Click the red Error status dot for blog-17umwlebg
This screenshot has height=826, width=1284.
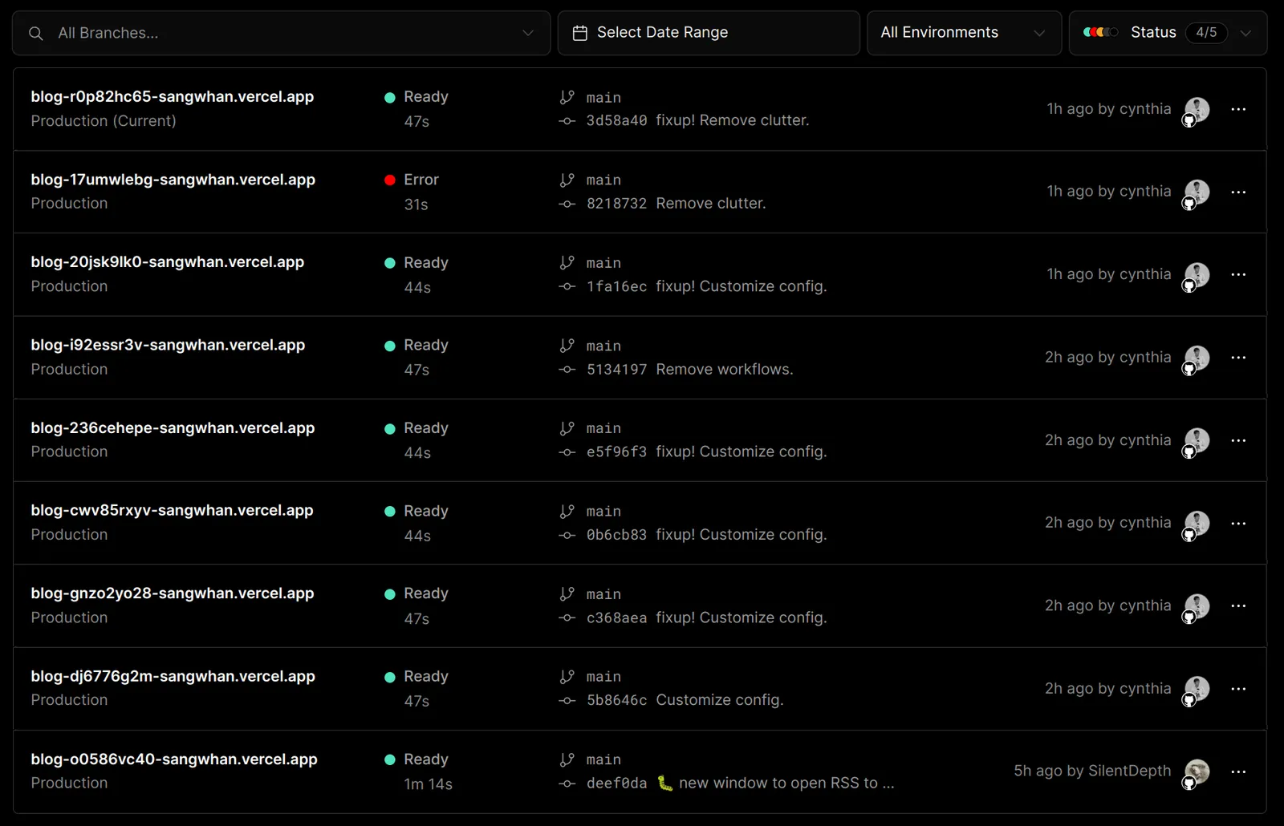coord(390,180)
